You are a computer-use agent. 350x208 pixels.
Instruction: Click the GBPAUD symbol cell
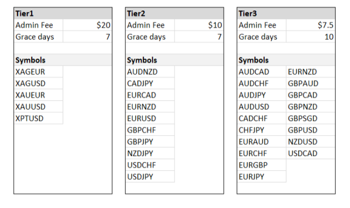(311, 83)
